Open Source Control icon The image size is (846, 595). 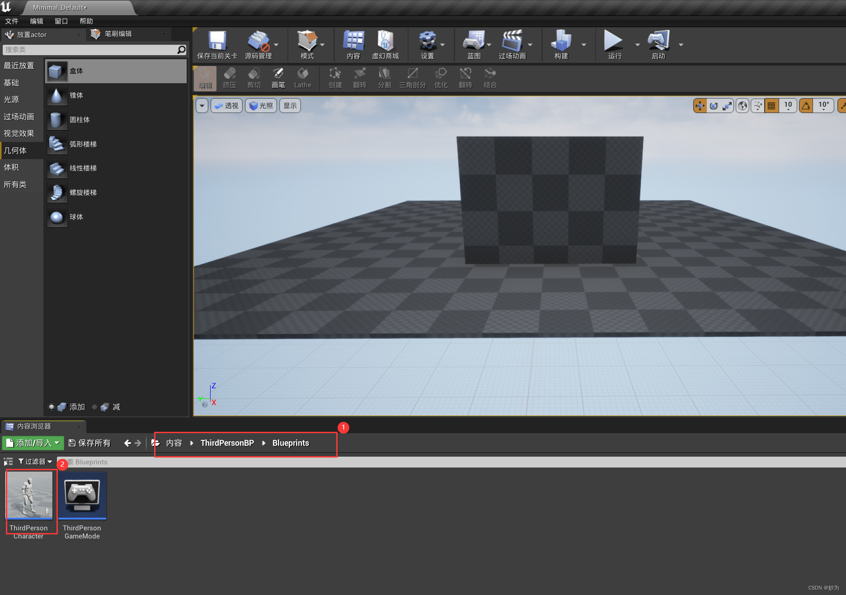(258, 41)
